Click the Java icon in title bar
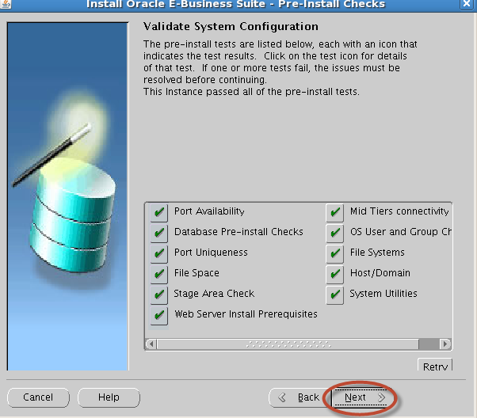The image size is (477, 418). click(x=7, y=5)
